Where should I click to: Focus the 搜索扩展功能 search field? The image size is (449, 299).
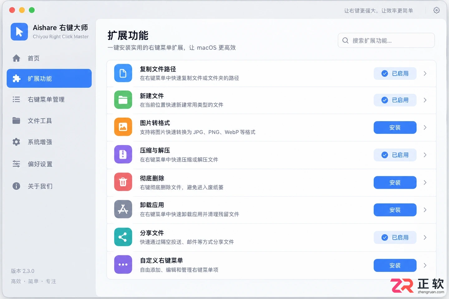386,40
